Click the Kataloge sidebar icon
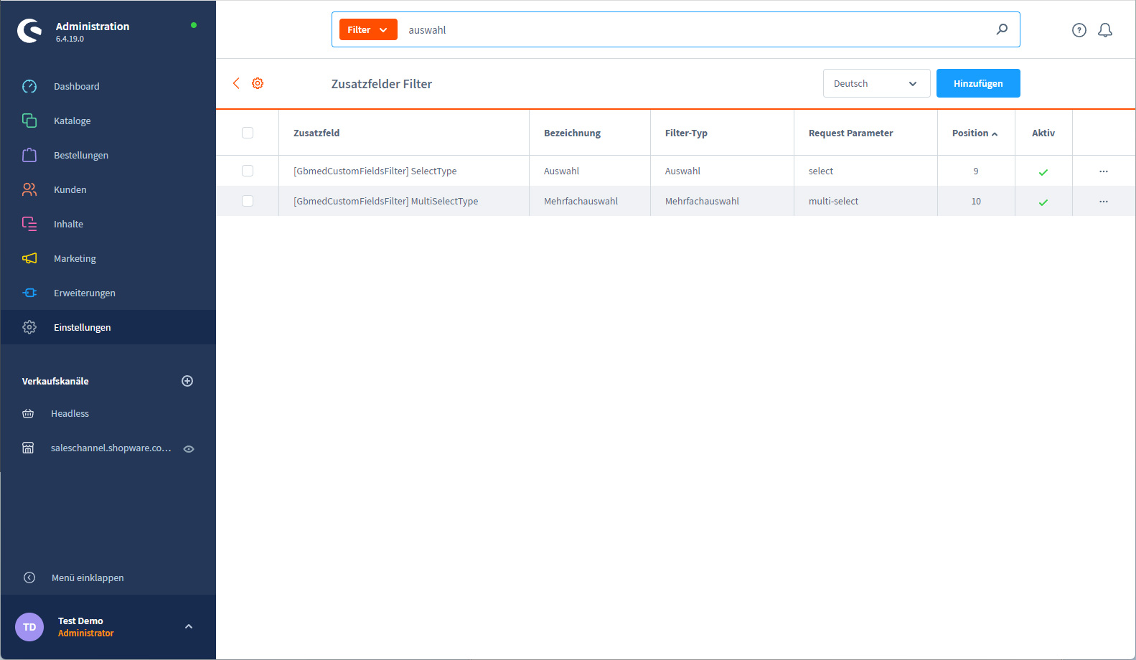 (29, 121)
